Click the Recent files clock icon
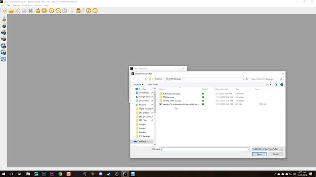Viewport: 316px width, 177px height. tap(18, 11)
